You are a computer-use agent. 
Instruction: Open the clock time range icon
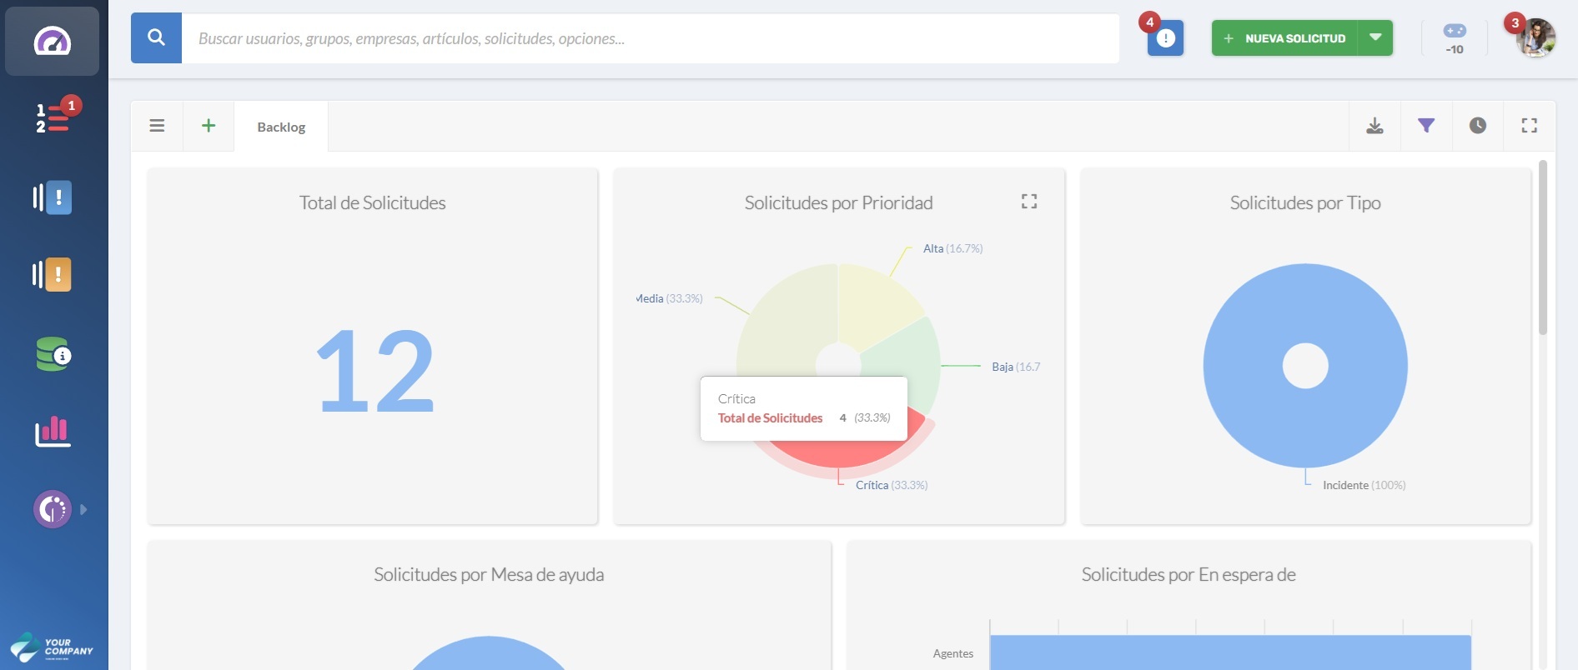tap(1477, 126)
